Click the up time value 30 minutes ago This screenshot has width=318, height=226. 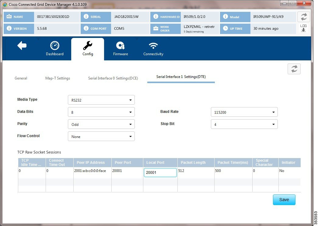(266, 29)
